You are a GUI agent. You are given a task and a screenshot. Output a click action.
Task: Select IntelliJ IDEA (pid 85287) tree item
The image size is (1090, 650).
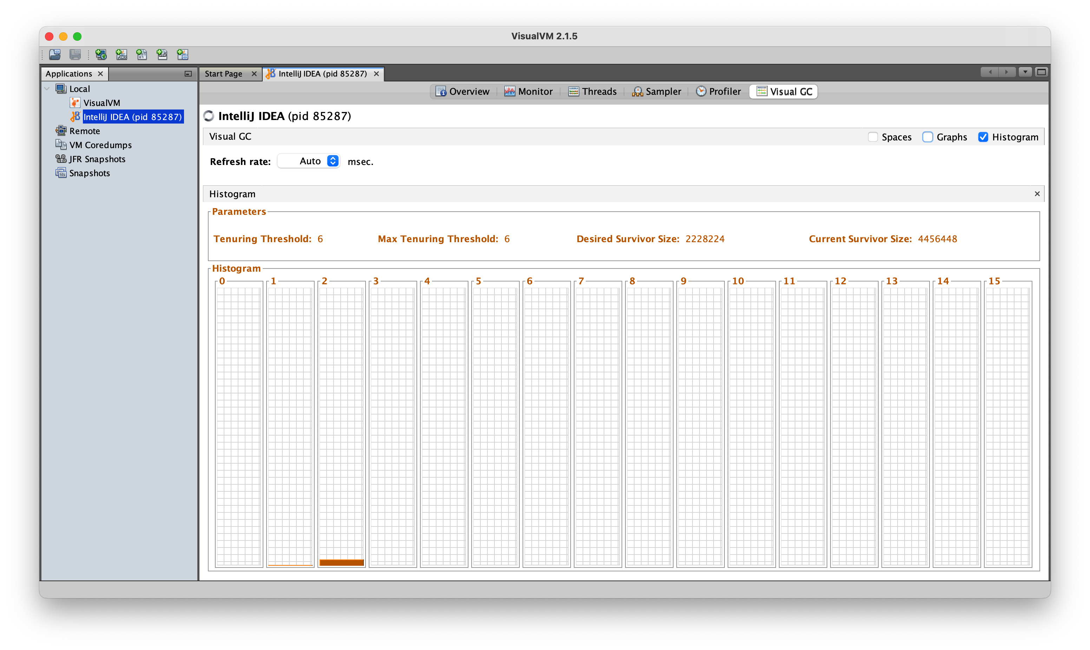[133, 117]
